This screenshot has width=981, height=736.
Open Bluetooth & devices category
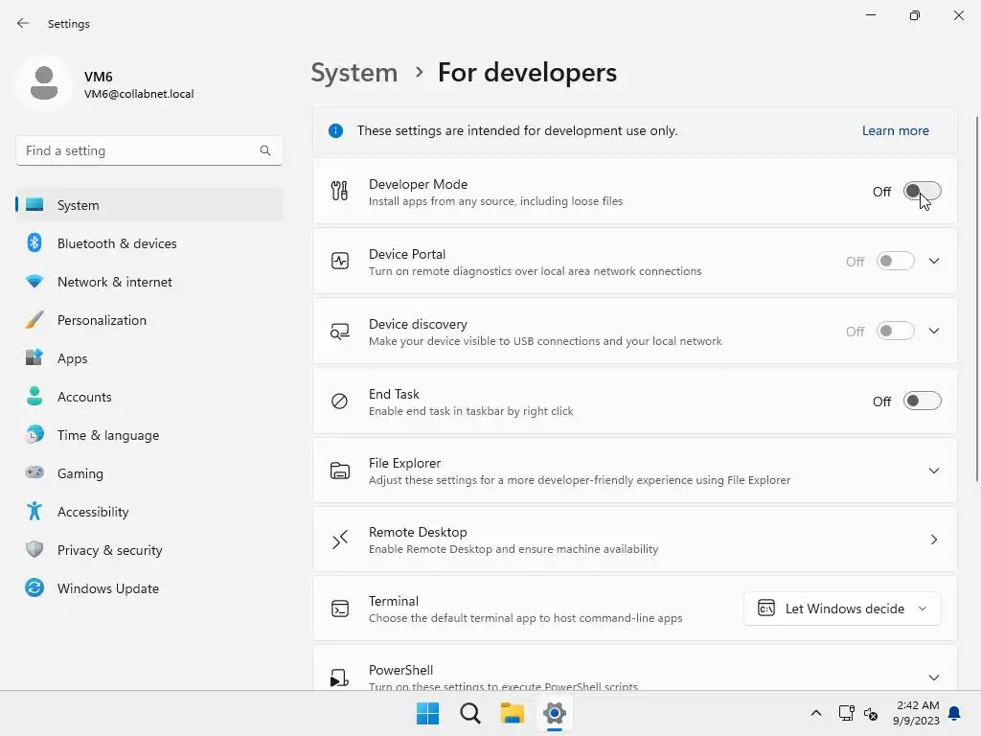[x=149, y=243]
